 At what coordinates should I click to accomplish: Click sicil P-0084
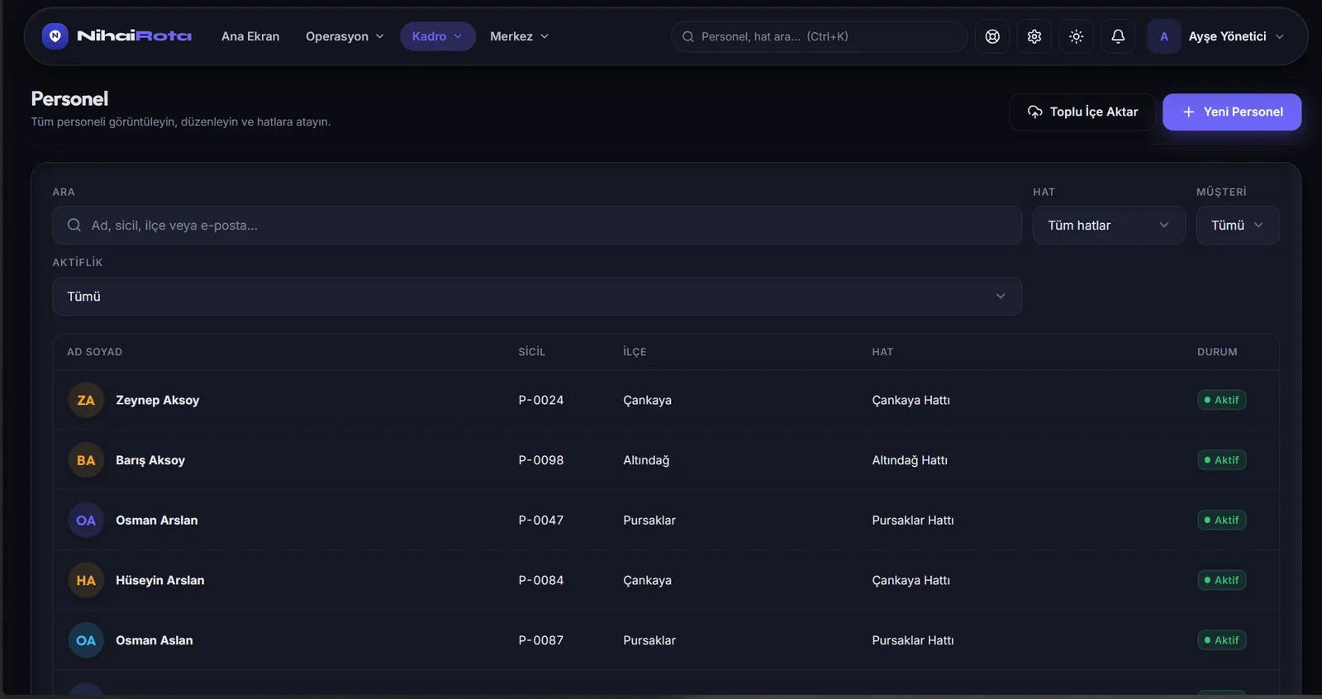coord(541,580)
